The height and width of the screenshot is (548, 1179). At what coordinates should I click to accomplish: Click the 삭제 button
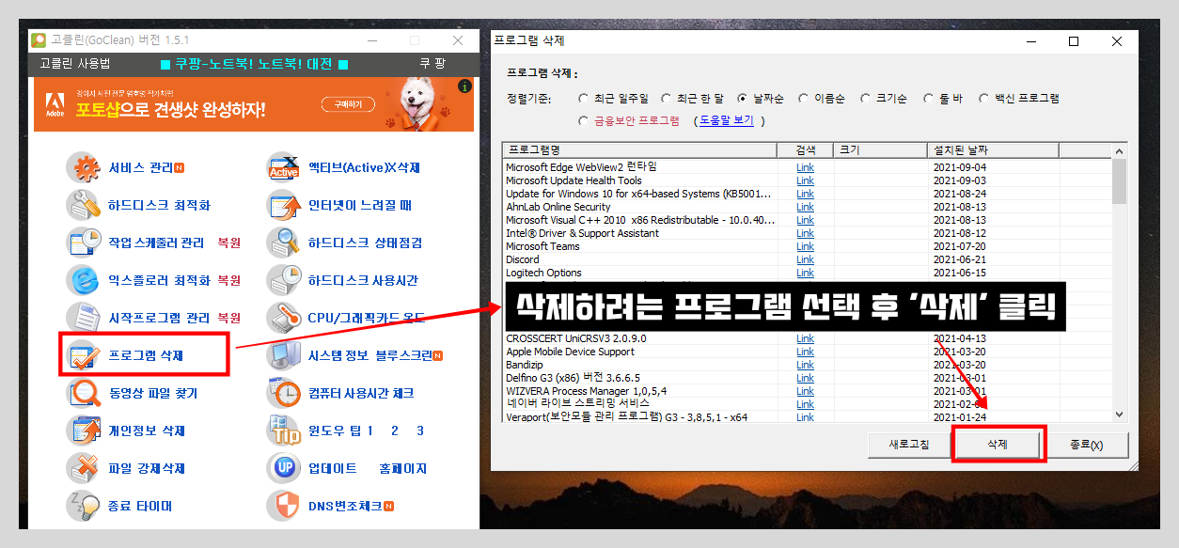(x=998, y=445)
